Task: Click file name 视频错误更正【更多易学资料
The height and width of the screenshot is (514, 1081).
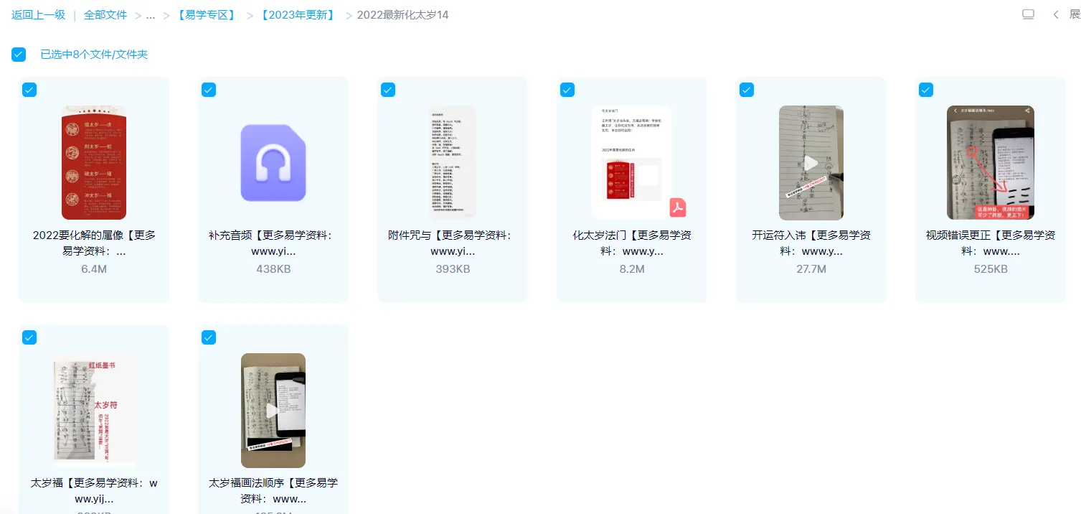Action: pyautogui.click(x=991, y=243)
